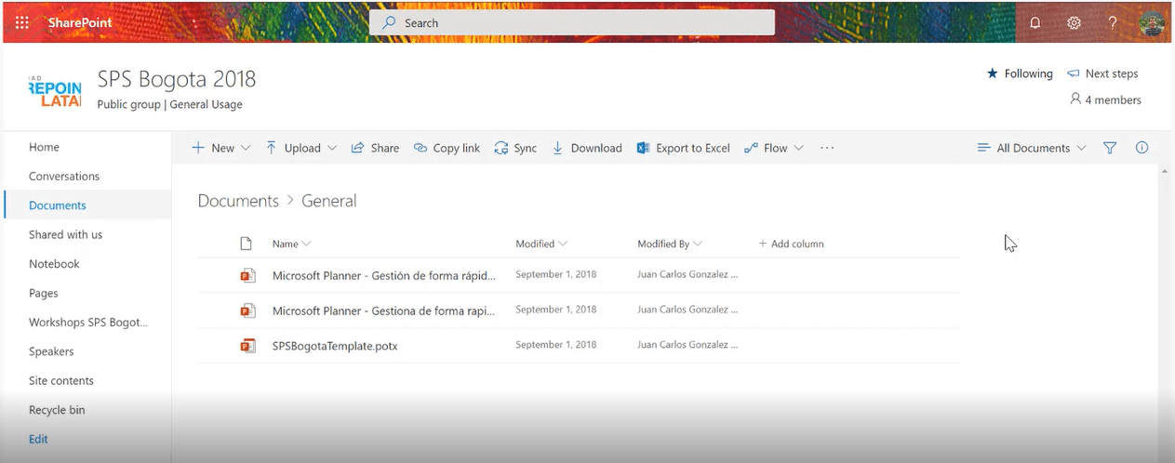This screenshot has height=463, width=1175.
Task: Click Export to Excel
Action: (x=684, y=148)
